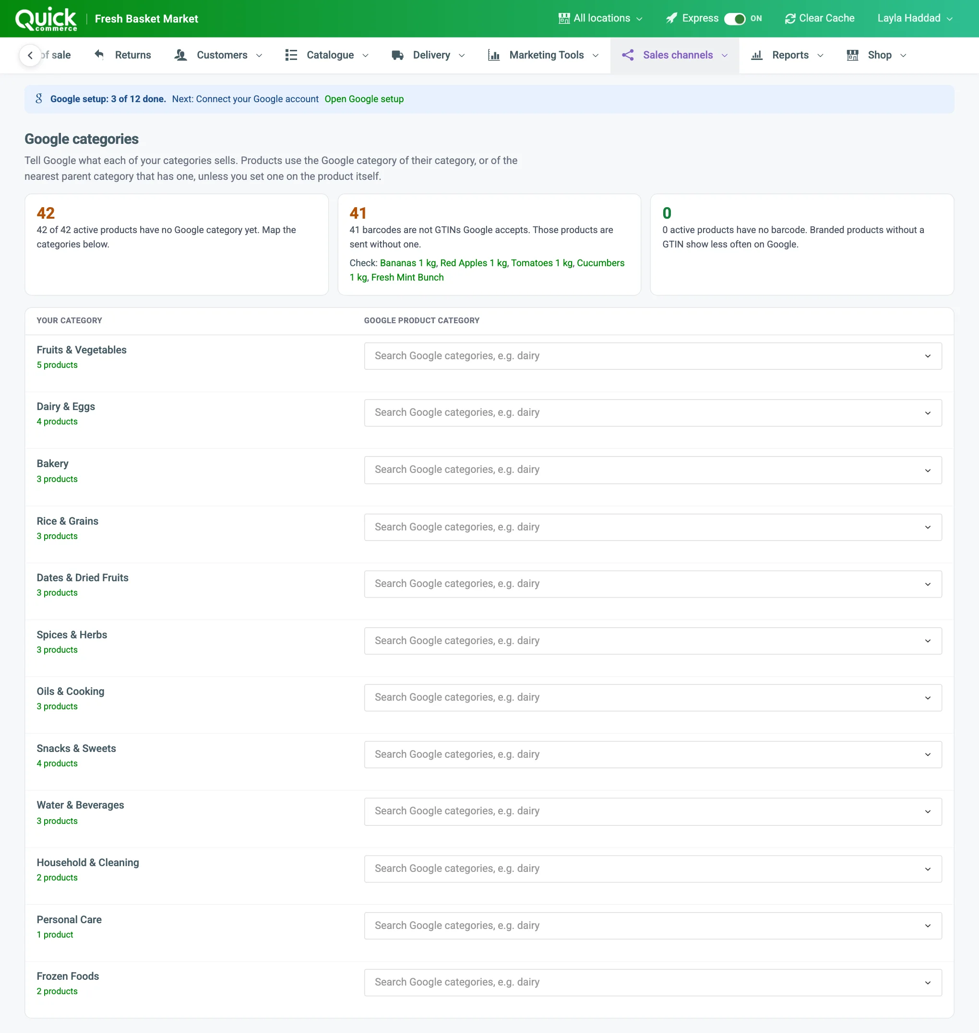Click the Oils & Cooking category name
Screen dimensions: 979x1033
[71, 692]
